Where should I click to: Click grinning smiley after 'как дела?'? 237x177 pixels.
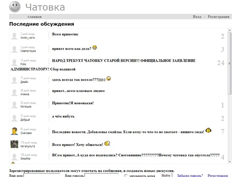click(95, 47)
